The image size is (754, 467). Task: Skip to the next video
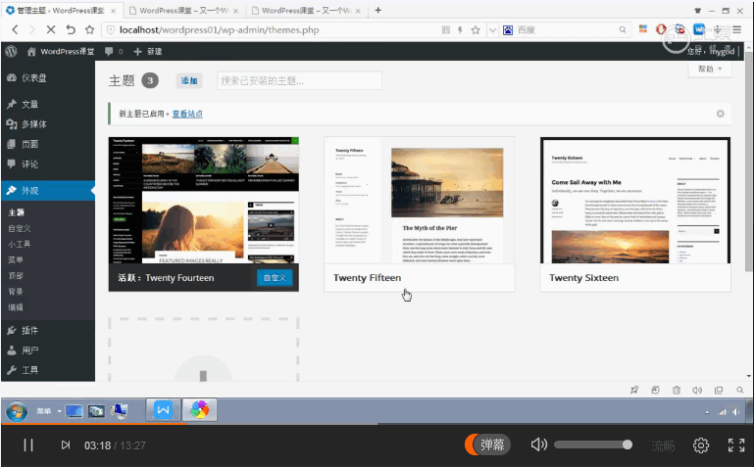[66, 445]
